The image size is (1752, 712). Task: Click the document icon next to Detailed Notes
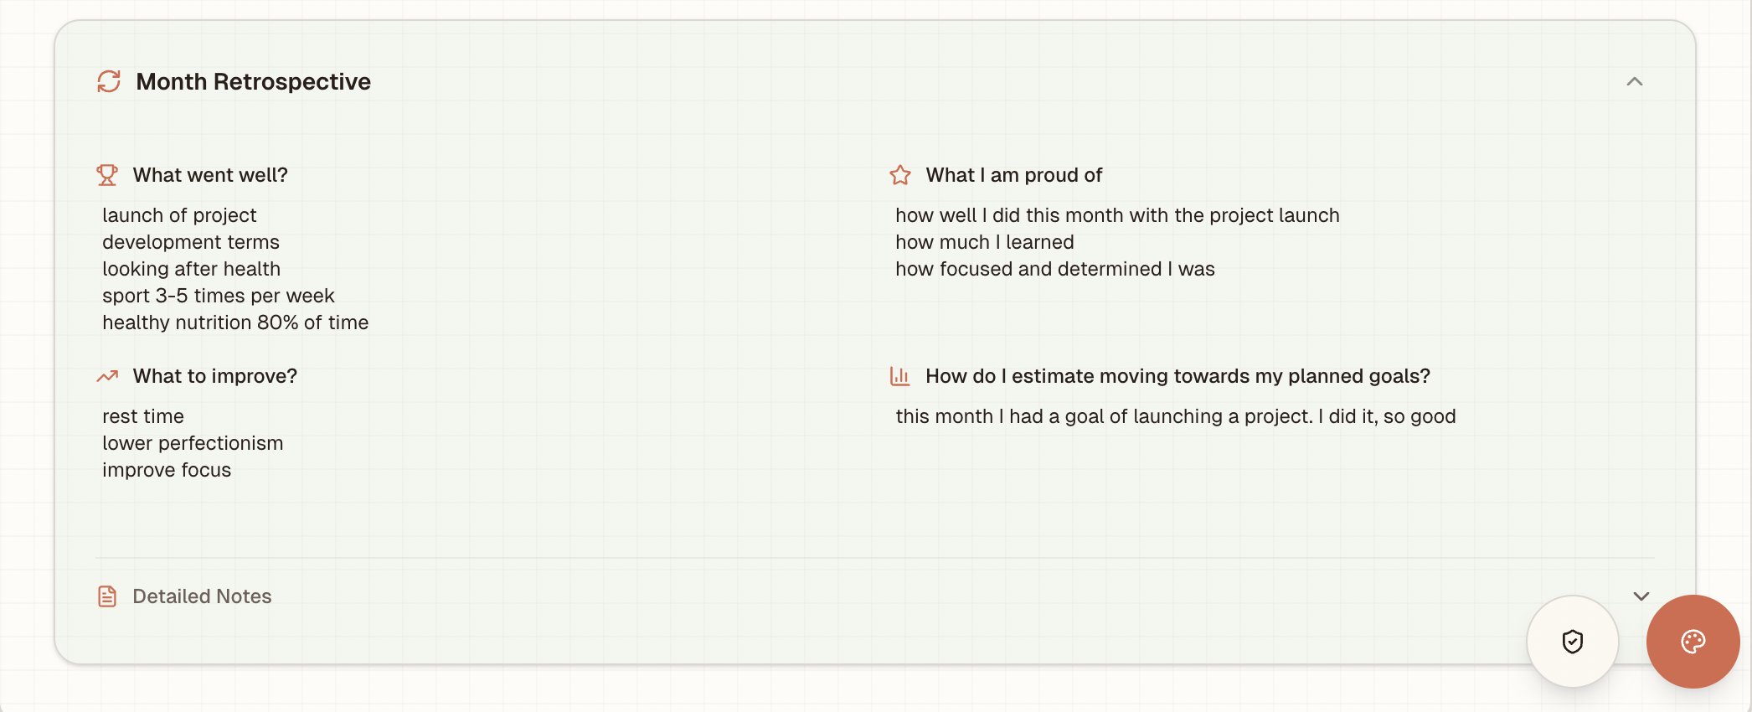107,596
